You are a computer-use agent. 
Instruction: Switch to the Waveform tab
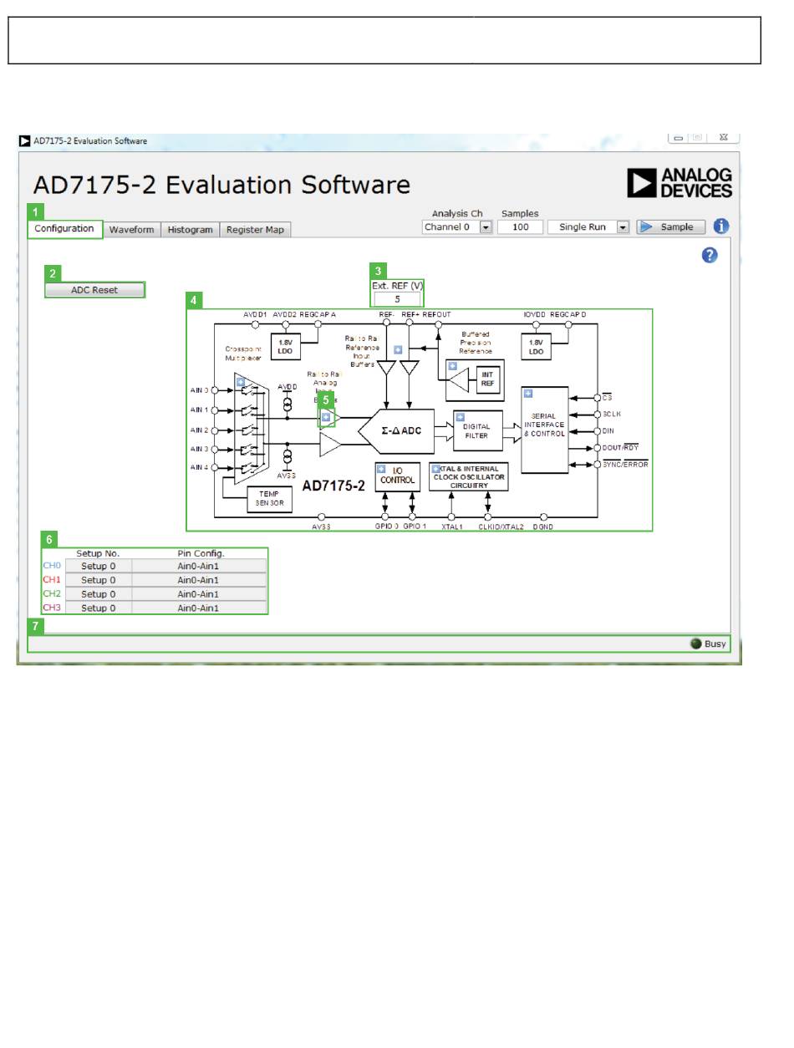132,230
